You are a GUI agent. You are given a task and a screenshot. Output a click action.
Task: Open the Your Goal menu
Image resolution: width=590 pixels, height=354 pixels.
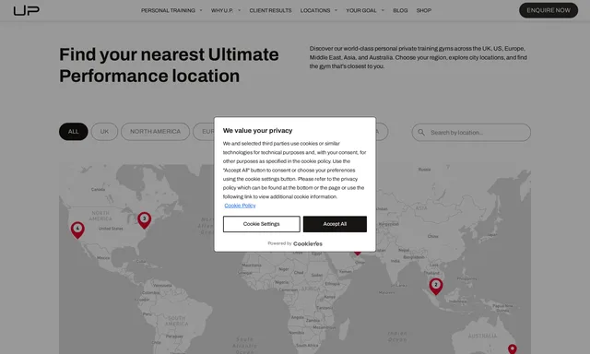pyautogui.click(x=361, y=10)
